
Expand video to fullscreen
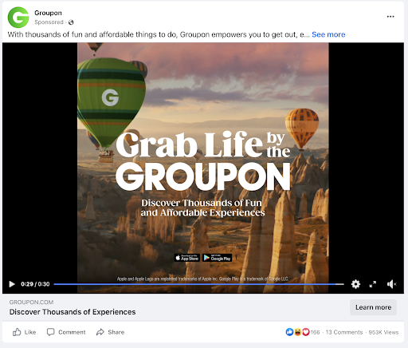tap(373, 284)
